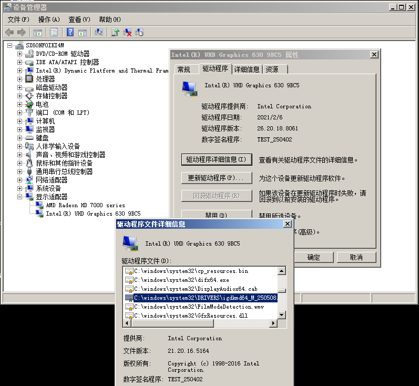Image resolution: width=419 pixels, height=386 pixels.
Task: Click the disable device down-arrow icon
Action: pos(139,33)
